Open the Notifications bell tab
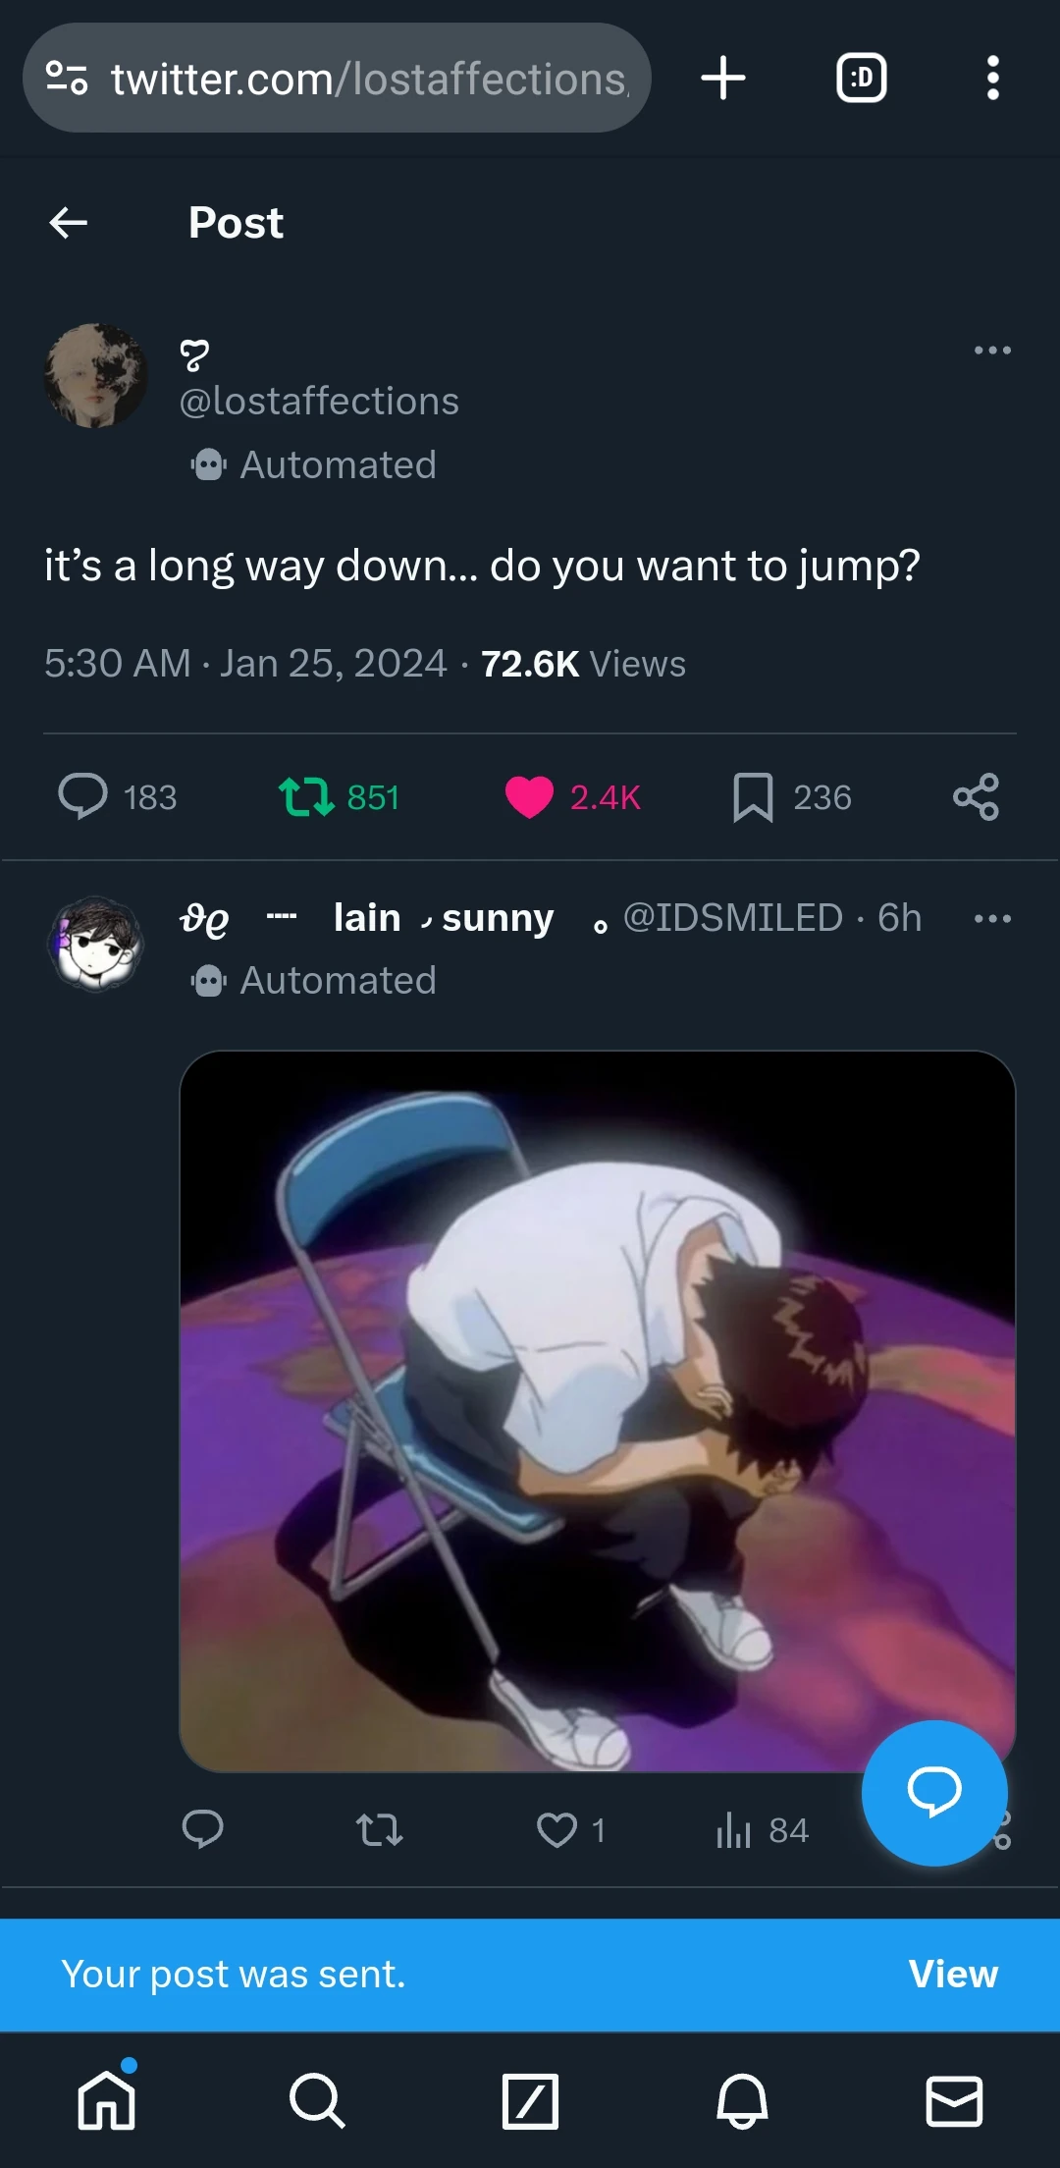The image size is (1060, 2168). [x=742, y=2101]
